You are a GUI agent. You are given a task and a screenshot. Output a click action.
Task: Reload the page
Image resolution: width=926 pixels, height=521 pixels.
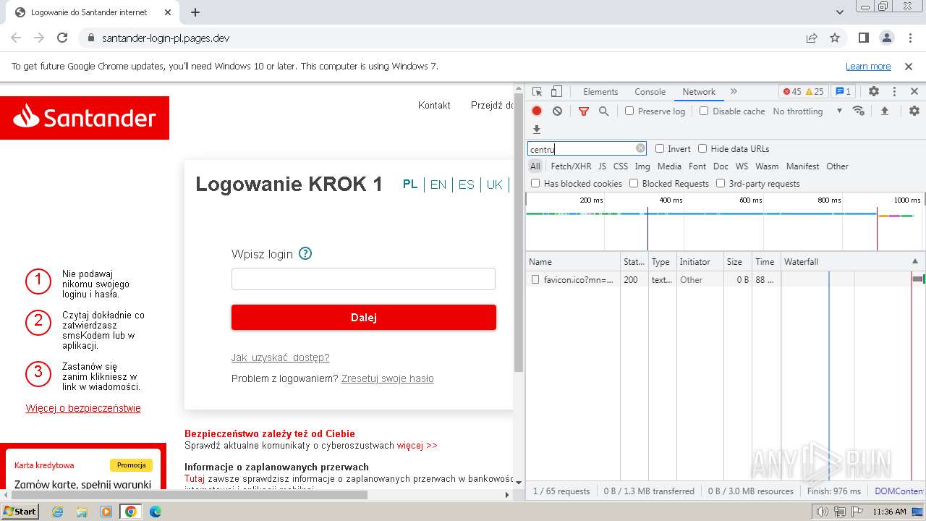click(62, 38)
